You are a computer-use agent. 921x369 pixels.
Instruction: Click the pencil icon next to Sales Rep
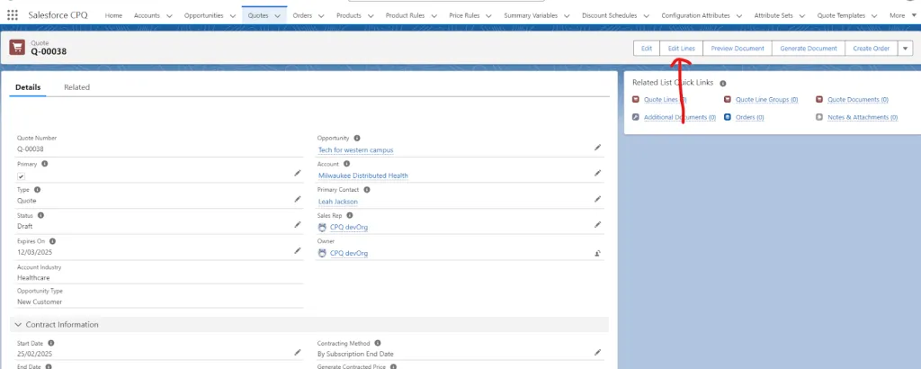[x=597, y=224]
